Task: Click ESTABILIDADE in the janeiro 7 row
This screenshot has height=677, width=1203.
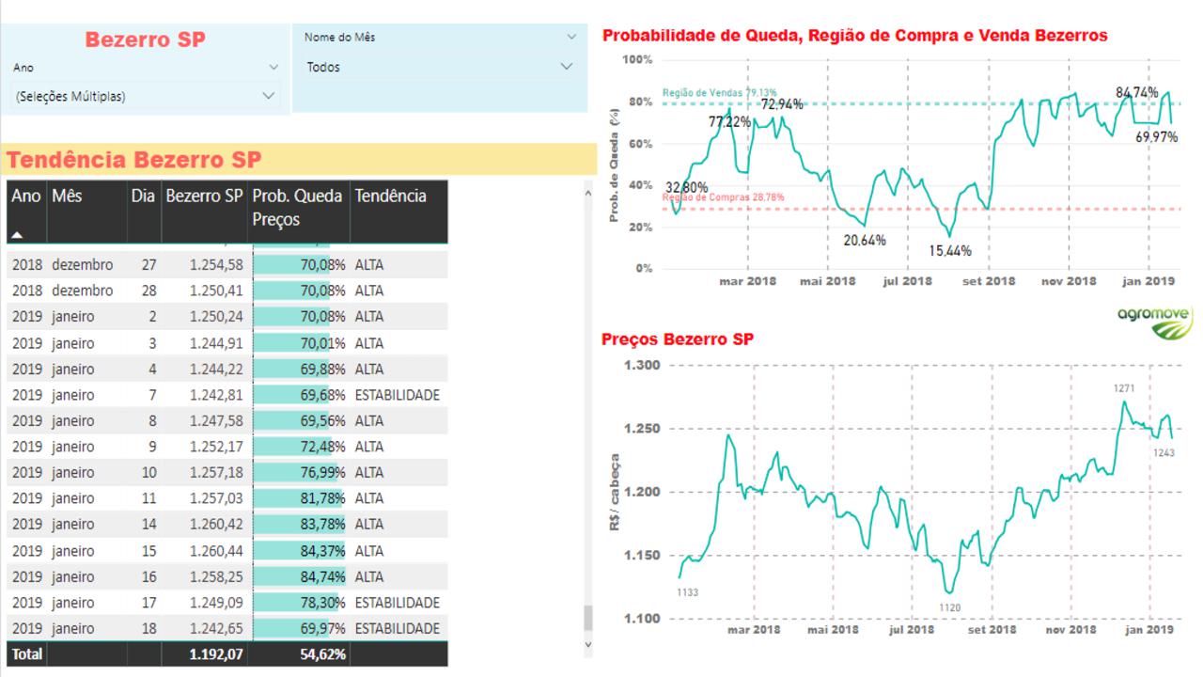Action: tap(398, 395)
